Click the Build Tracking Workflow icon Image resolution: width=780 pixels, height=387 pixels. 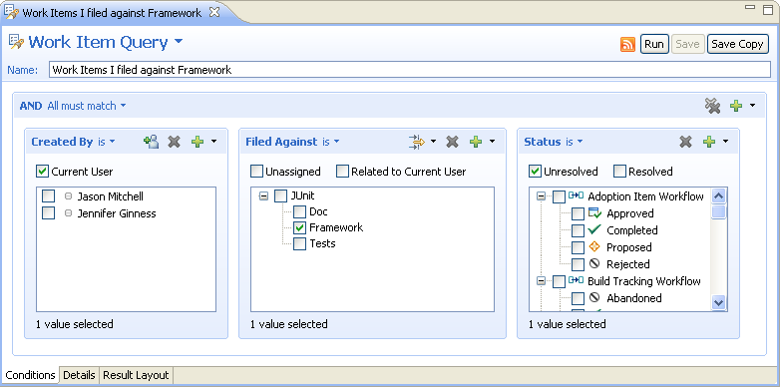[x=577, y=280]
